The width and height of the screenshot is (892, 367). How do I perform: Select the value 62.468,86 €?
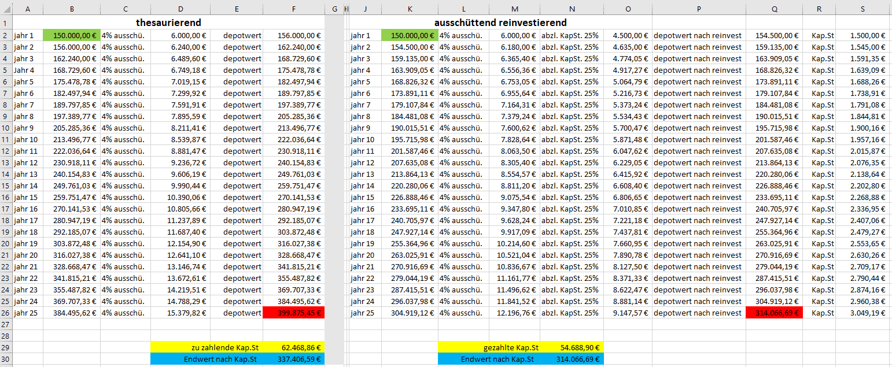click(294, 347)
